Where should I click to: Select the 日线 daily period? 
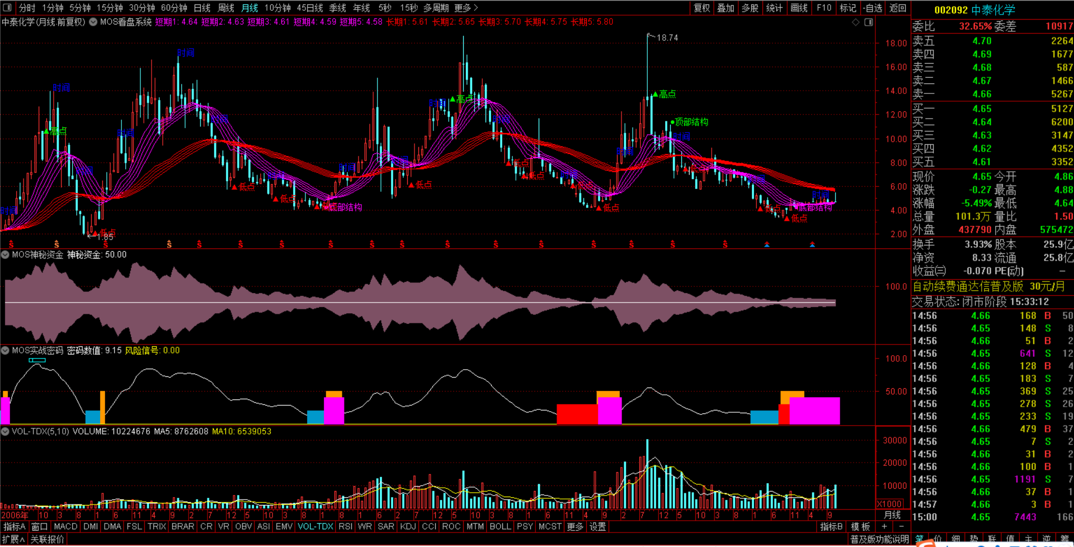[x=202, y=8]
